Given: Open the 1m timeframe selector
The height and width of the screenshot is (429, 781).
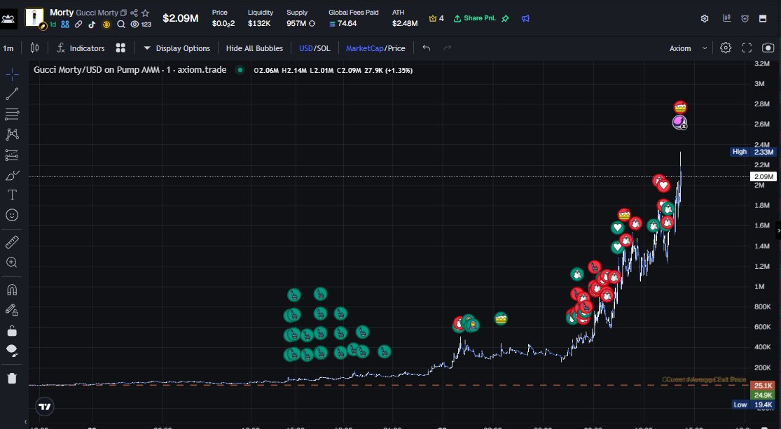Looking at the screenshot, I should 8,48.
